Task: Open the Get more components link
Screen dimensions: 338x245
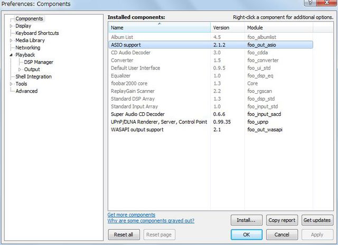Action: pos(132,214)
